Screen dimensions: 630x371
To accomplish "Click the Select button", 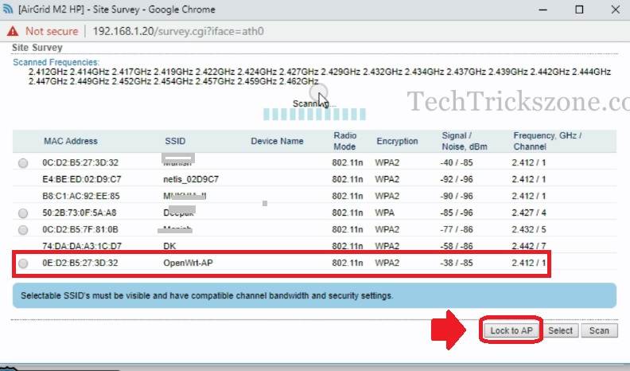I will pos(560,330).
